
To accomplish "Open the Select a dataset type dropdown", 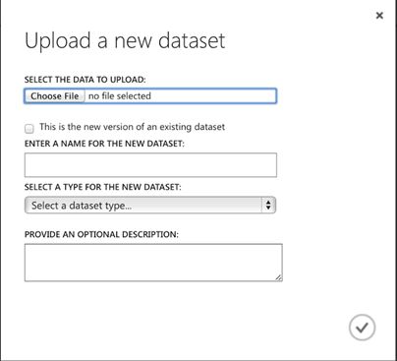I will (x=150, y=206).
